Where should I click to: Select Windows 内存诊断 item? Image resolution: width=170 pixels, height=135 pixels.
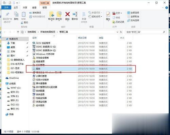point(44,54)
